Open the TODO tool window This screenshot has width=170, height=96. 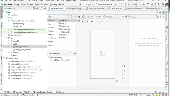tap(7, 92)
